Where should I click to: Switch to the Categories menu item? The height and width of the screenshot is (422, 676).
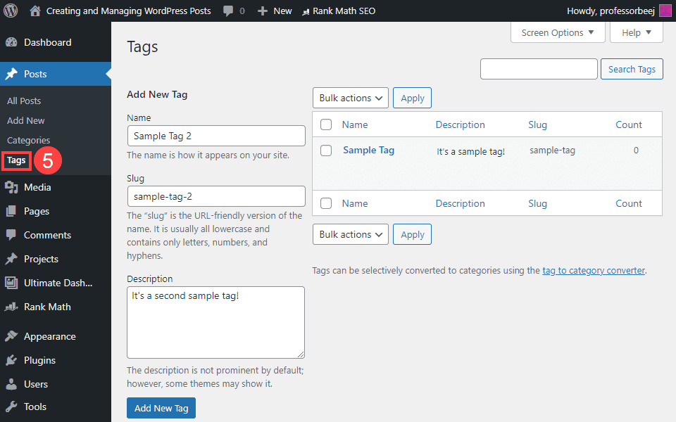(x=28, y=140)
